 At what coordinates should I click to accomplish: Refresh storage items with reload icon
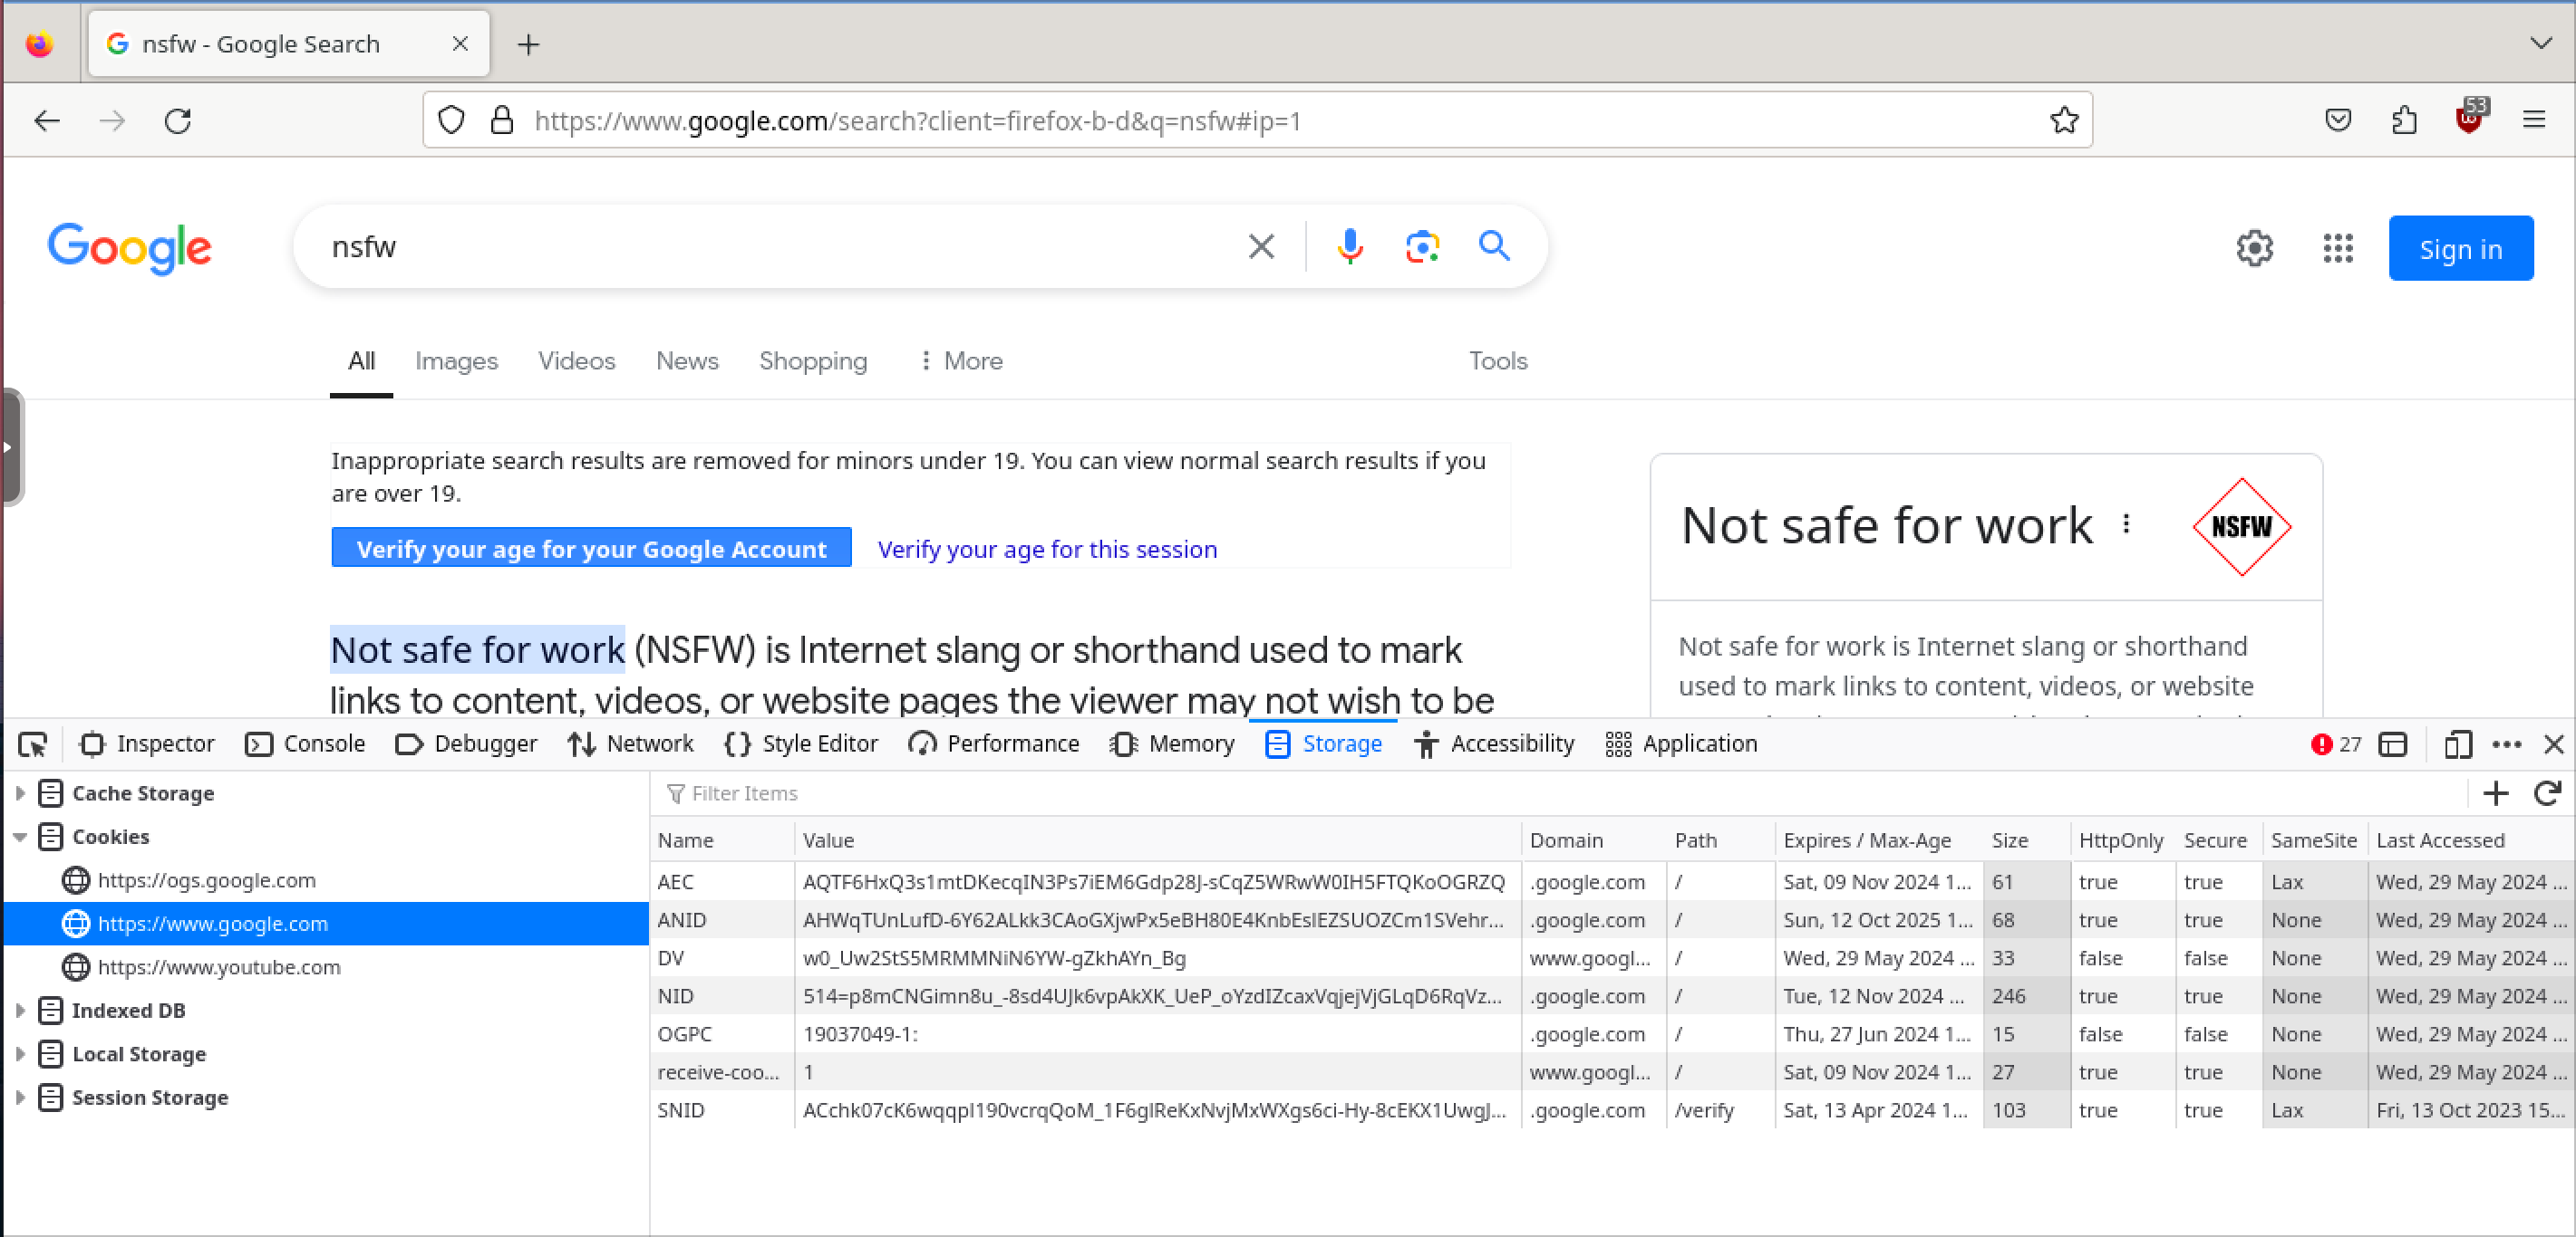[2547, 793]
